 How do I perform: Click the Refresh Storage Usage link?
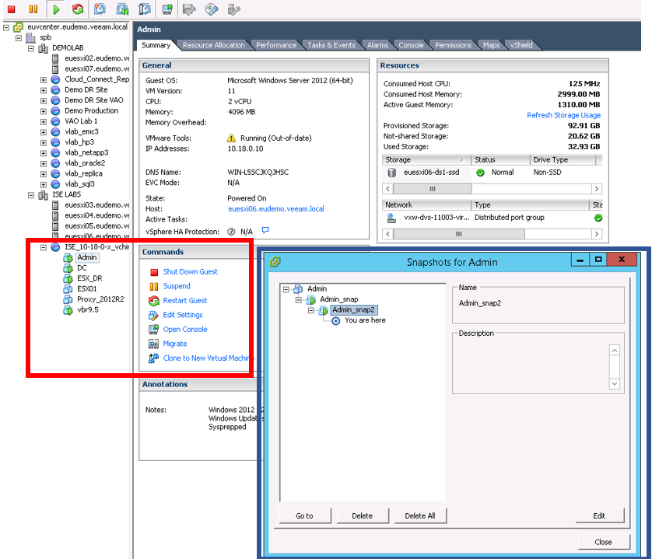click(x=563, y=115)
